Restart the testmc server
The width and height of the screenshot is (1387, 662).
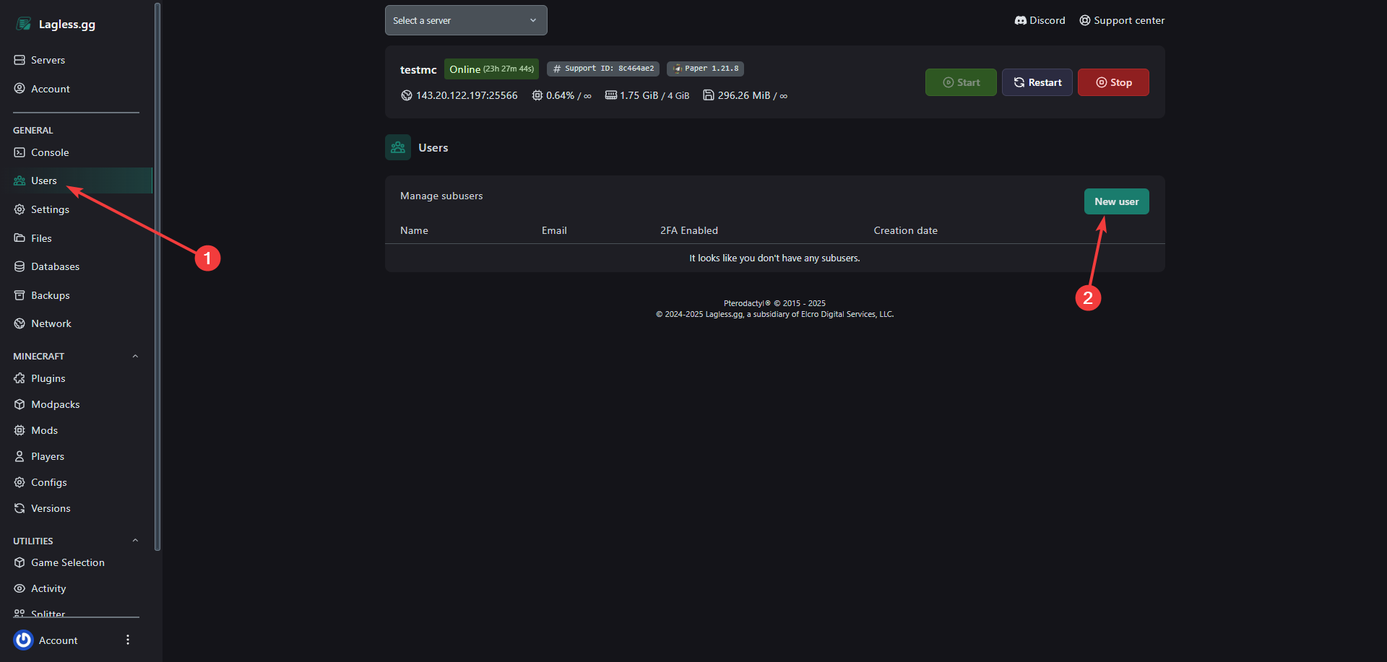click(1037, 82)
